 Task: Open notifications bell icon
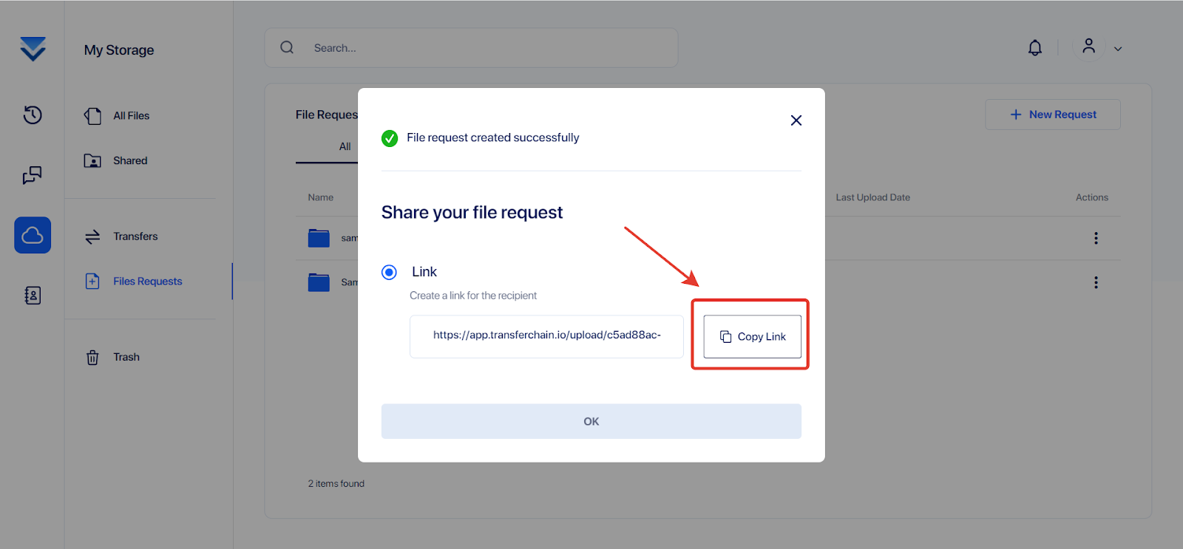tap(1035, 48)
